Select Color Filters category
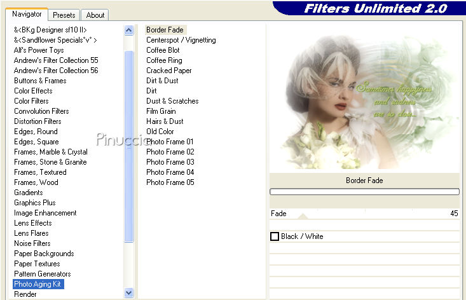 [32, 101]
